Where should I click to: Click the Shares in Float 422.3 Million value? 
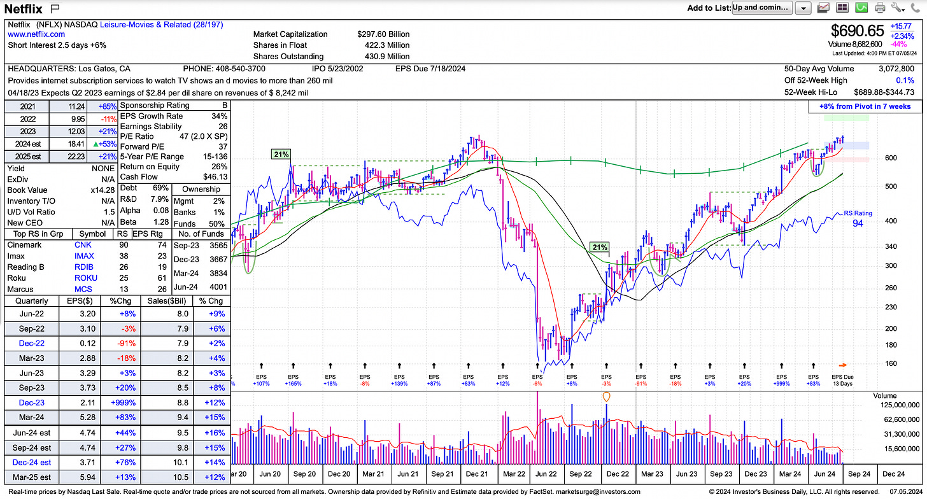click(383, 45)
